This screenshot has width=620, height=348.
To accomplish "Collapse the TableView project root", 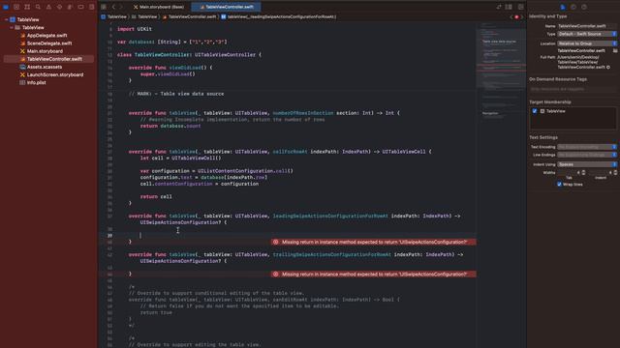I will coord(7,19).
